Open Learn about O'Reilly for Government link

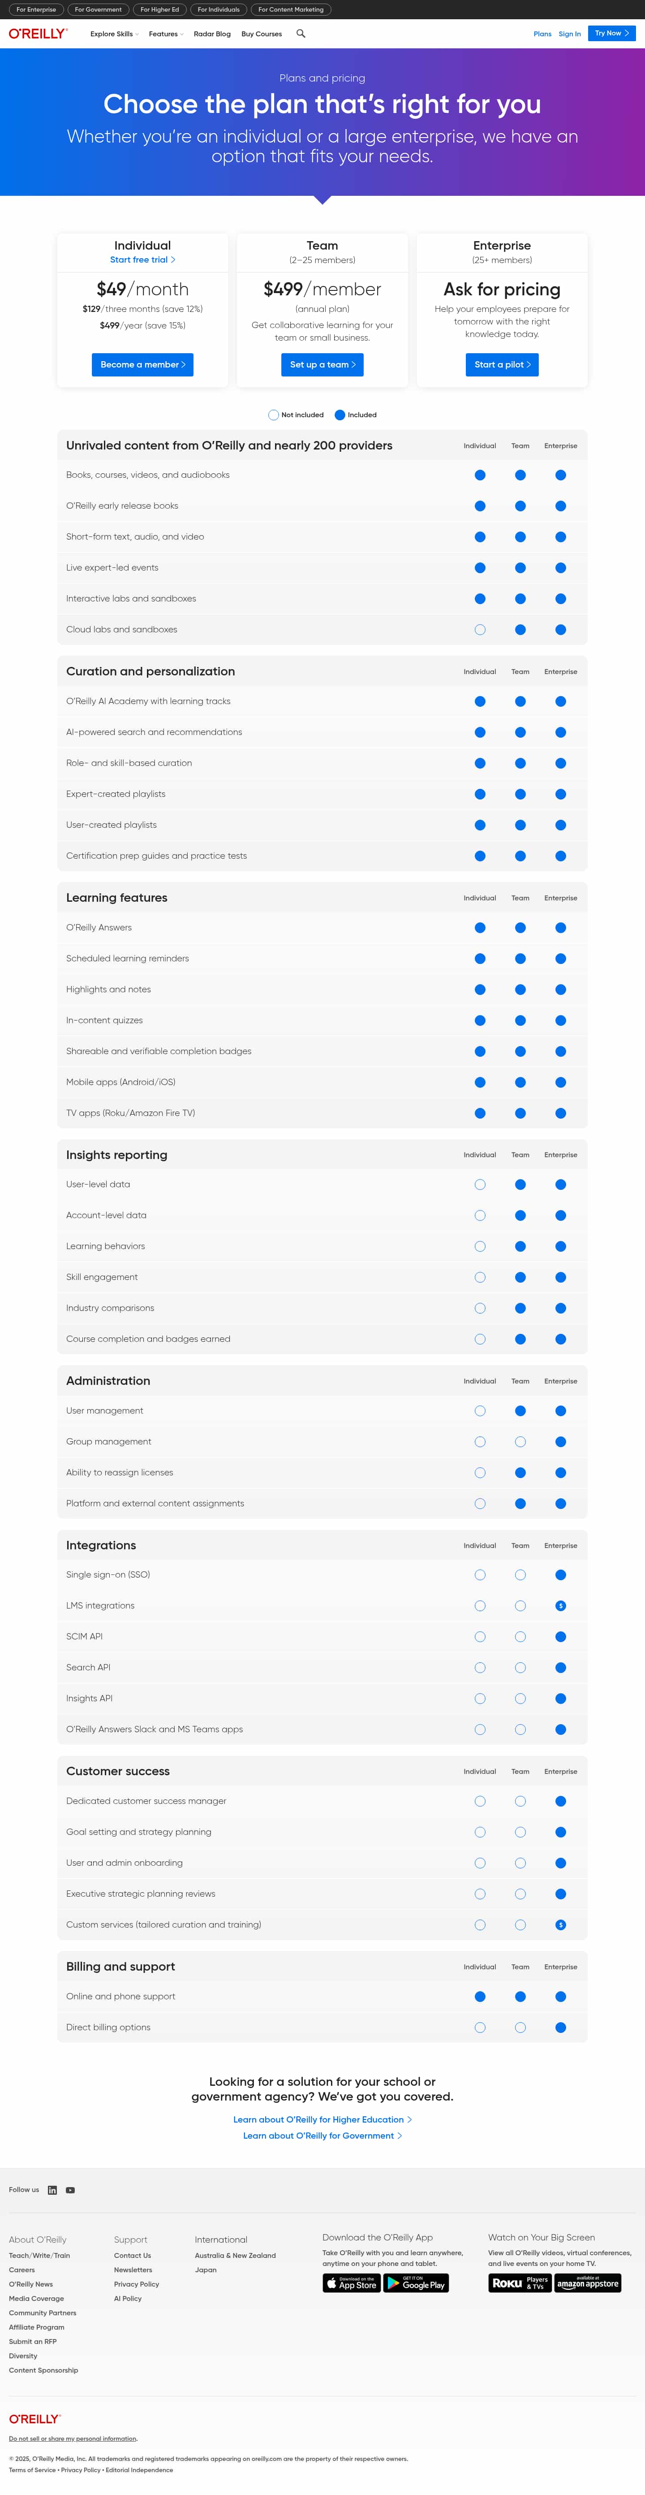point(322,2136)
